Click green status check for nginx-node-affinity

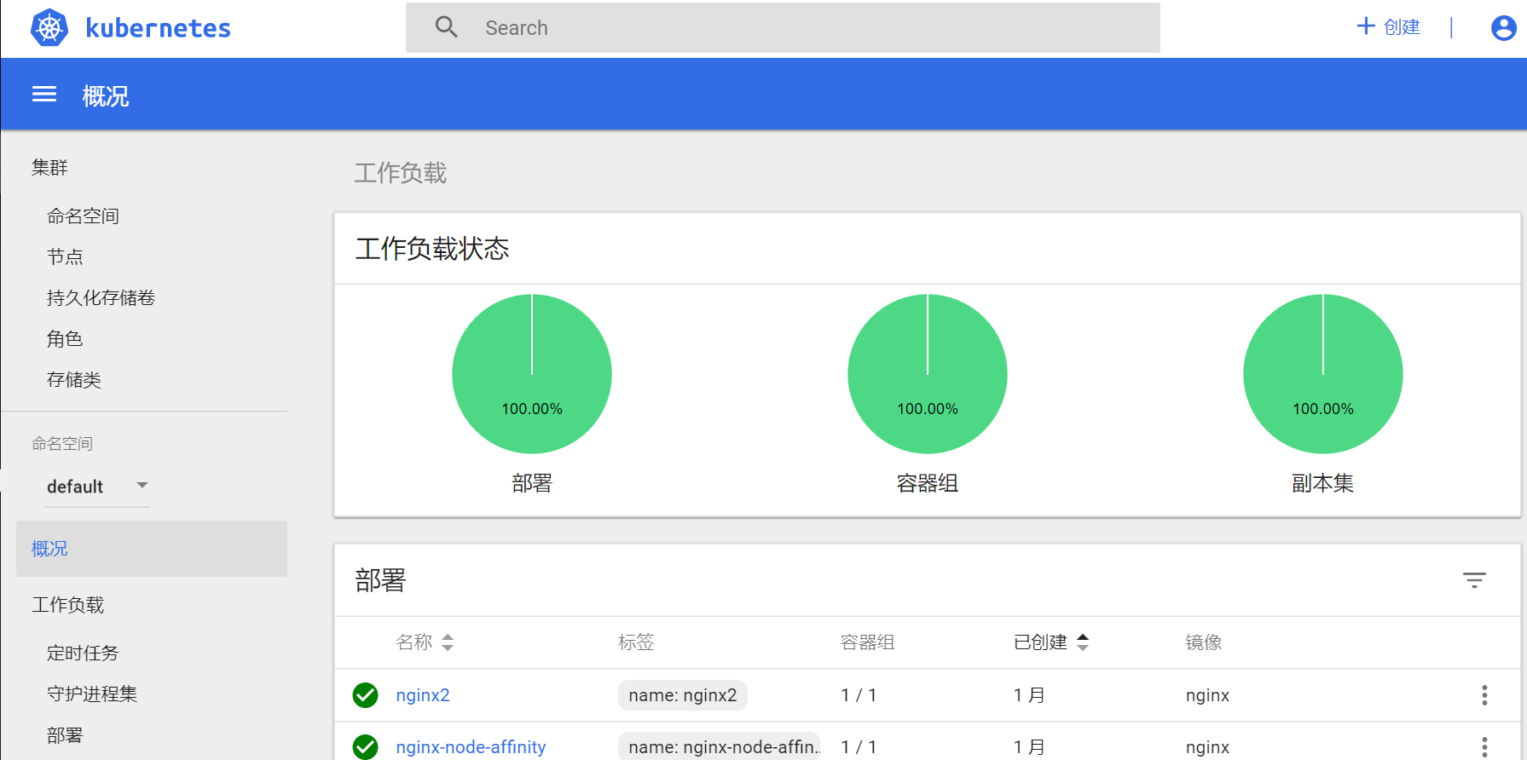click(x=366, y=747)
